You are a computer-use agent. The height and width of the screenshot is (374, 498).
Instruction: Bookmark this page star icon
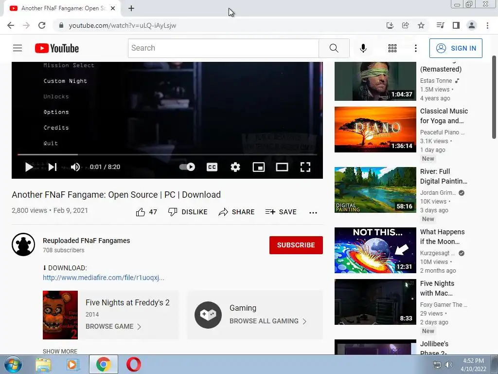click(421, 25)
